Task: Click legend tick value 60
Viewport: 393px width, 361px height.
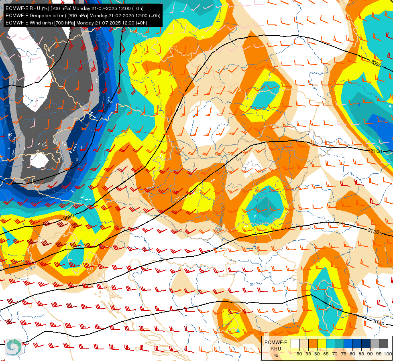Action: pyautogui.click(x=317, y=354)
